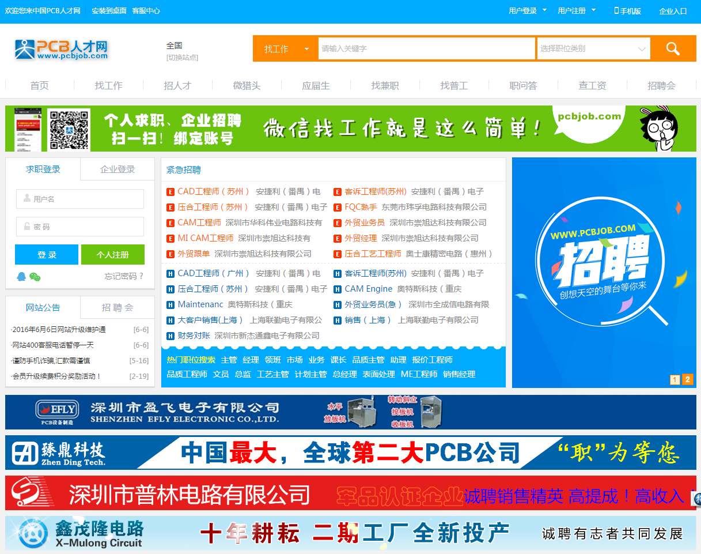This screenshot has width=701, height=554.
Task: Click hot search keyword 表面处理
Action: coord(378,375)
